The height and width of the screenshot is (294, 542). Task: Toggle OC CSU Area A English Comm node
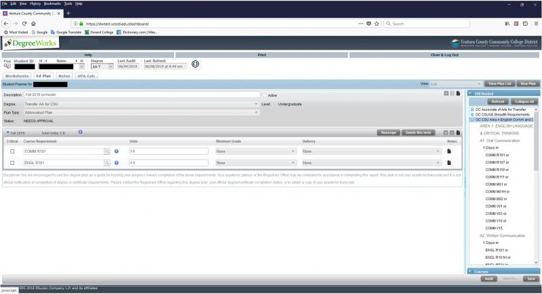(472, 120)
